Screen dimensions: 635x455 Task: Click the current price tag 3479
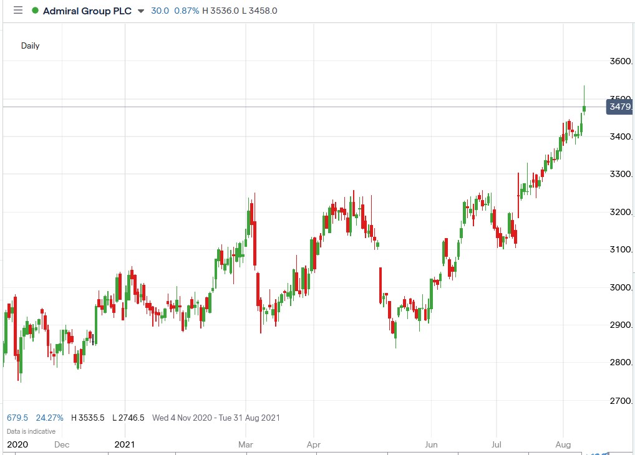[x=620, y=107]
